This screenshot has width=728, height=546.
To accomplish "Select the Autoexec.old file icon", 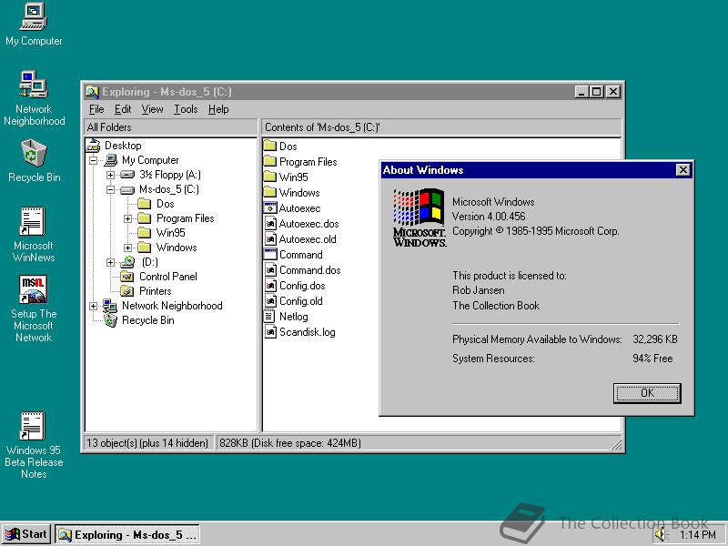I will coord(270,239).
